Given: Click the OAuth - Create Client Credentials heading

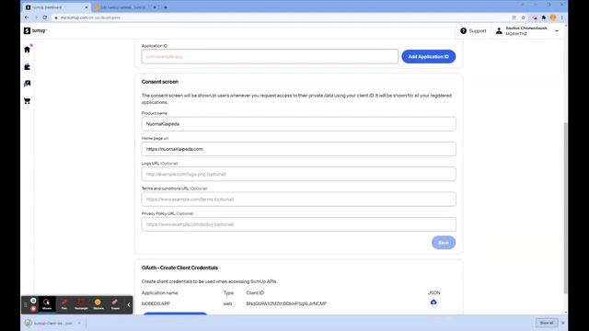Looking at the screenshot, I should pos(179,268).
